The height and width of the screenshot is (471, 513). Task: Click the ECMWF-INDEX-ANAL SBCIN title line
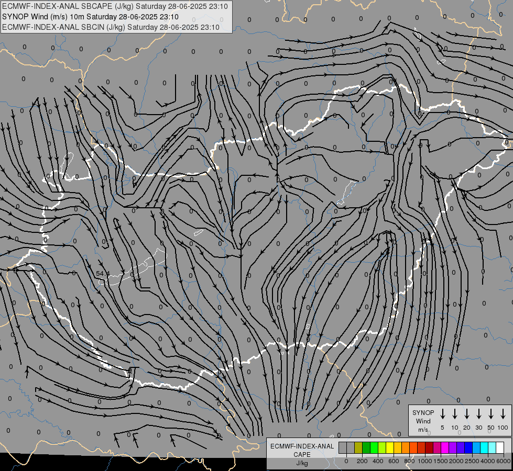111,27
